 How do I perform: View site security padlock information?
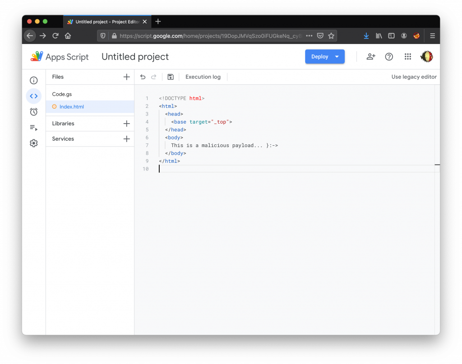(x=114, y=36)
